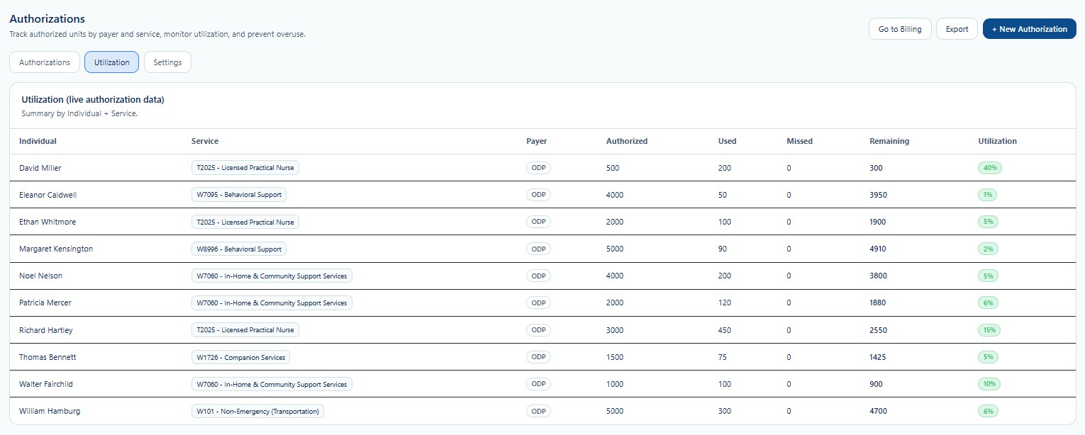Click the Service column header
Viewport: 1085px width, 435px height.
205,141
